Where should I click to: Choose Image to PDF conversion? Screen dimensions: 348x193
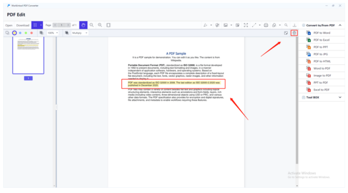(x=322, y=75)
